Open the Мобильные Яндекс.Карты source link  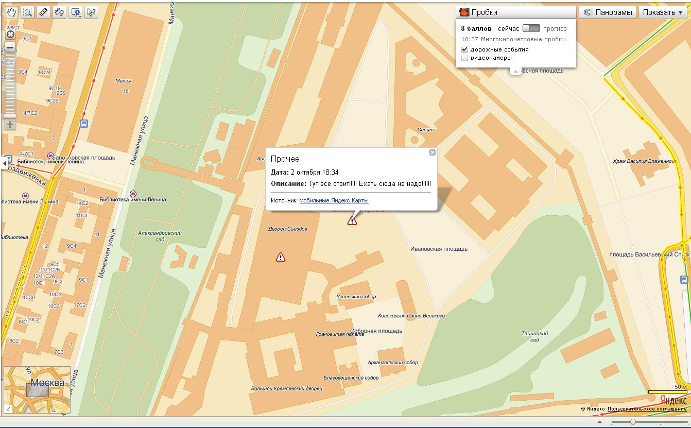[x=334, y=200]
